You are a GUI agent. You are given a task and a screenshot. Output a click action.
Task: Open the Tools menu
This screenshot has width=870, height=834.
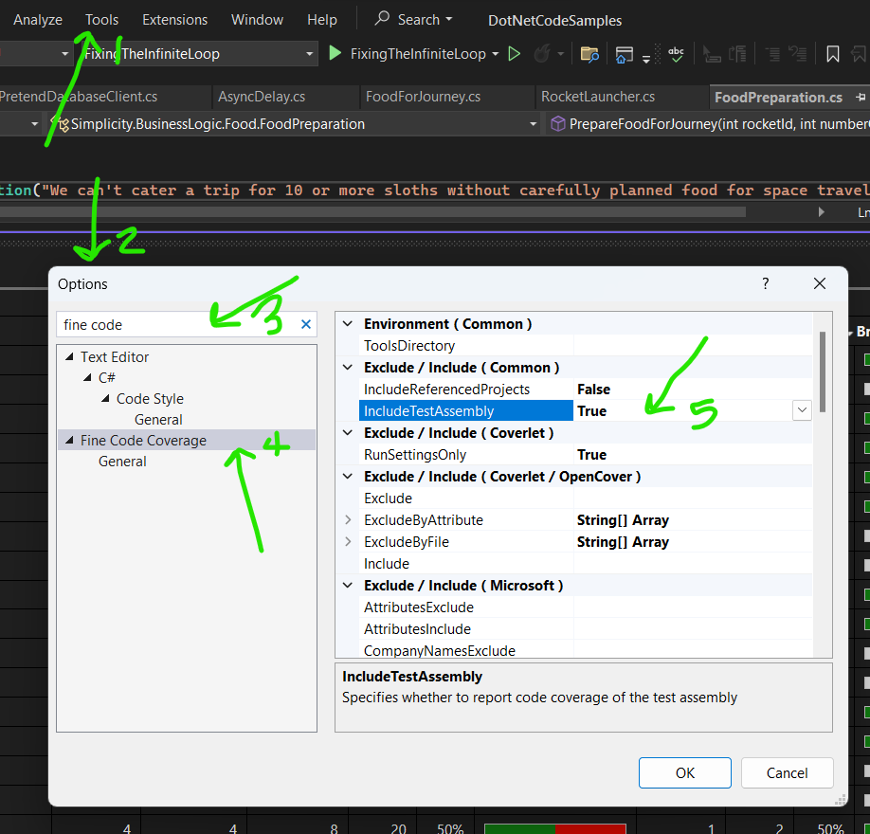click(x=101, y=19)
